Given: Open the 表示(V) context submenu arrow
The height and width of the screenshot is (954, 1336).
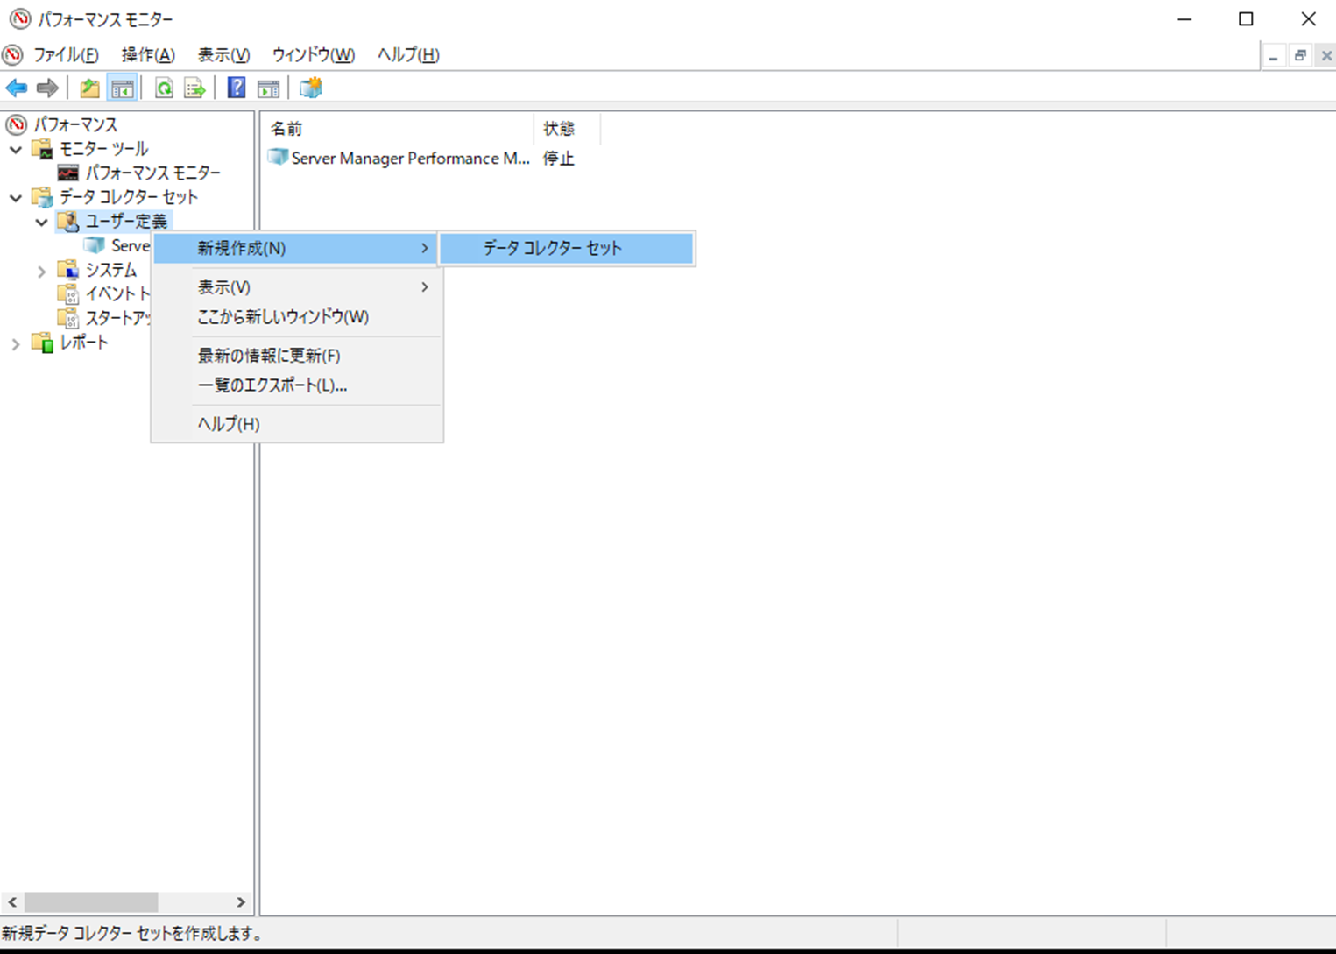Looking at the screenshot, I should [425, 286].
